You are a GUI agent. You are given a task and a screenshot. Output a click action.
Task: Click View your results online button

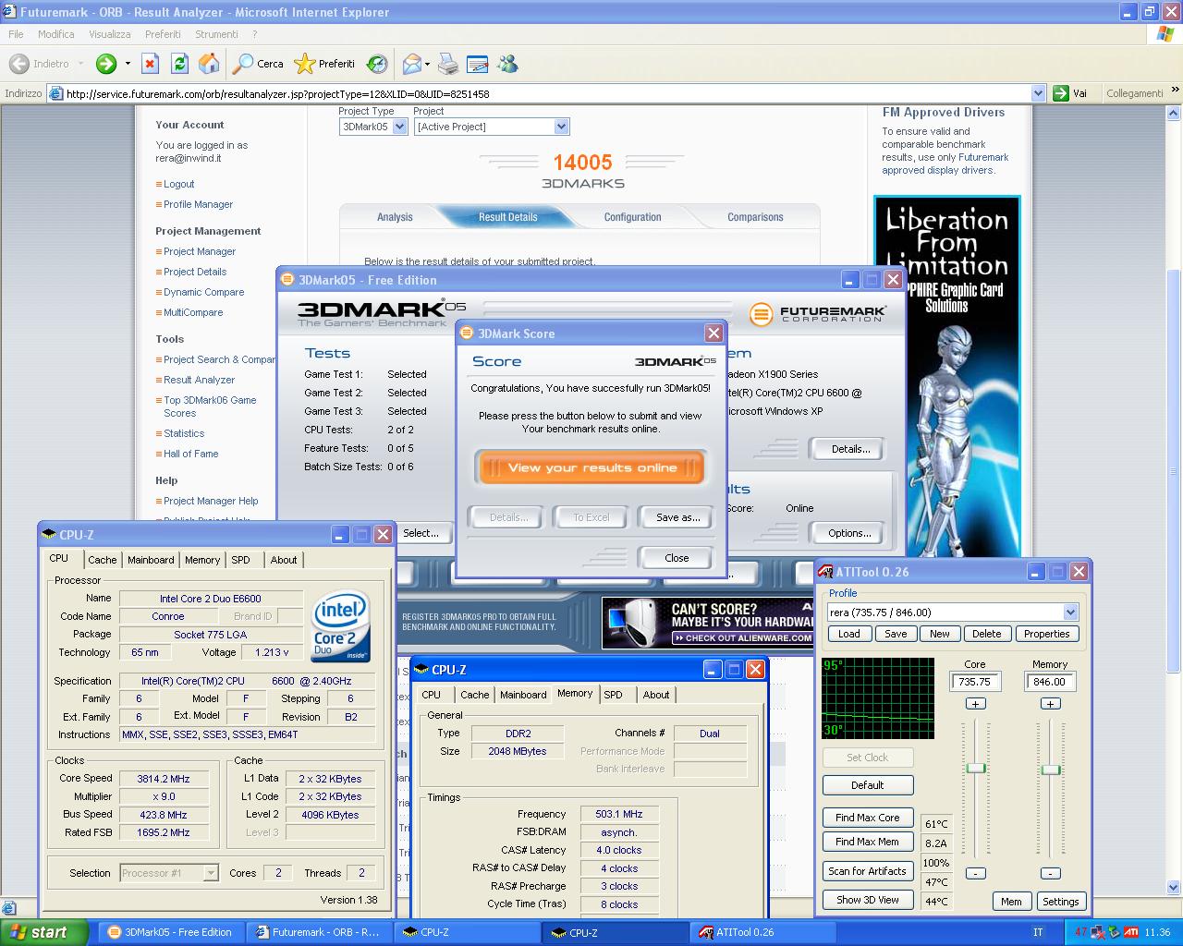592,467
